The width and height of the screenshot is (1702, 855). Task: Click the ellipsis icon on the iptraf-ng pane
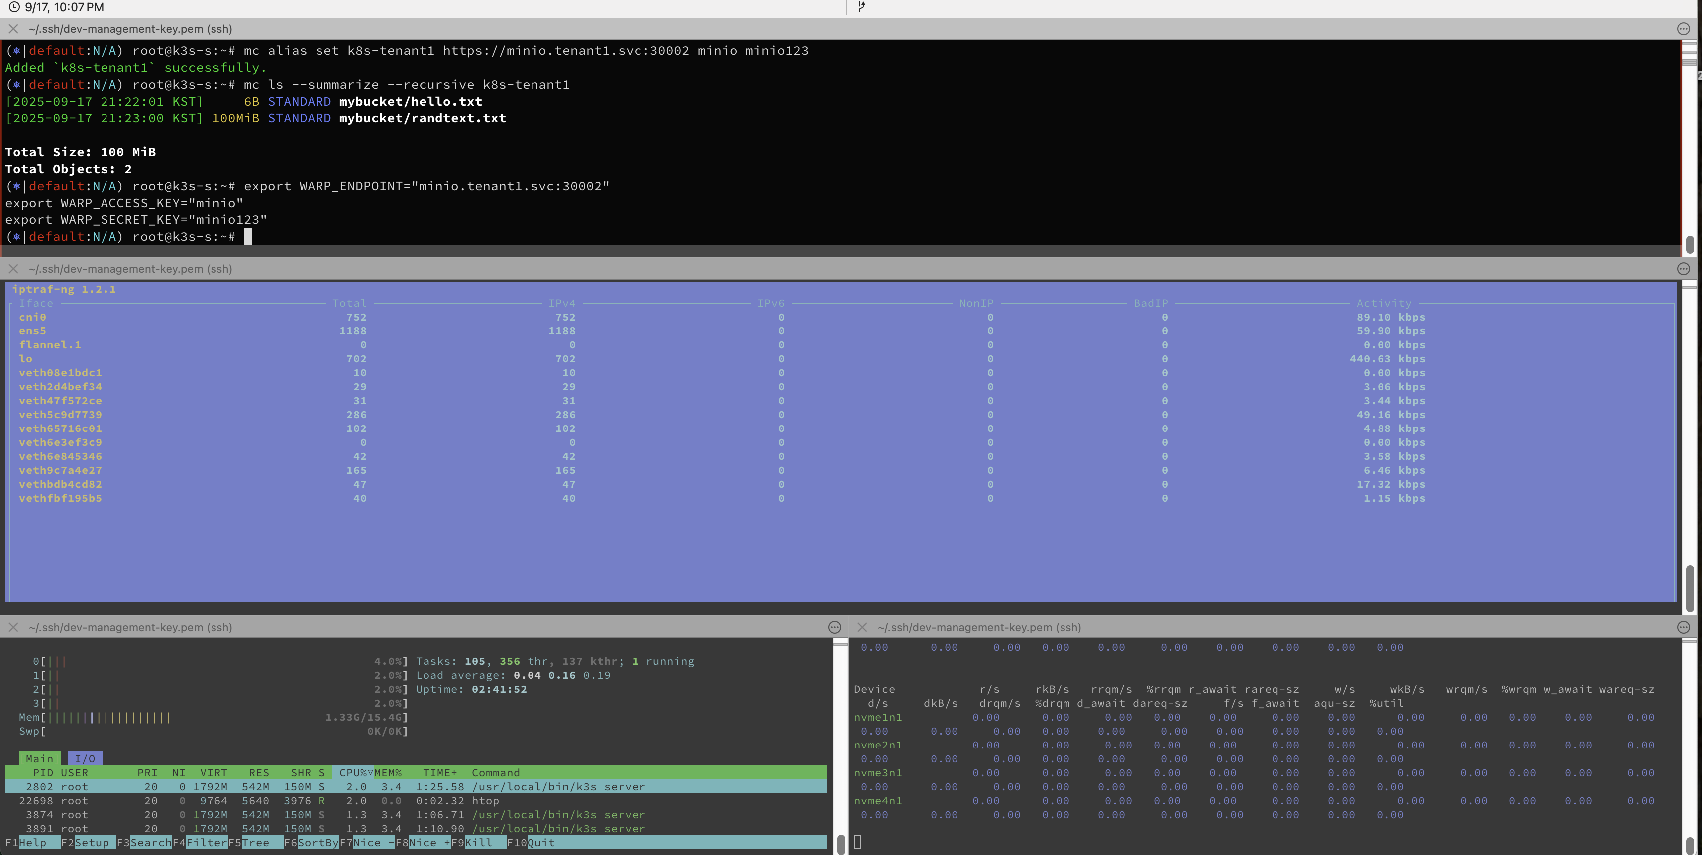point(1683,269)
